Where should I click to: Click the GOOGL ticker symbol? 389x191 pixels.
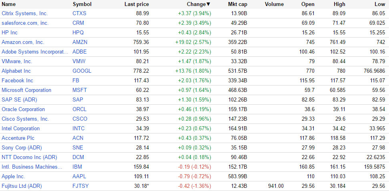82,71
